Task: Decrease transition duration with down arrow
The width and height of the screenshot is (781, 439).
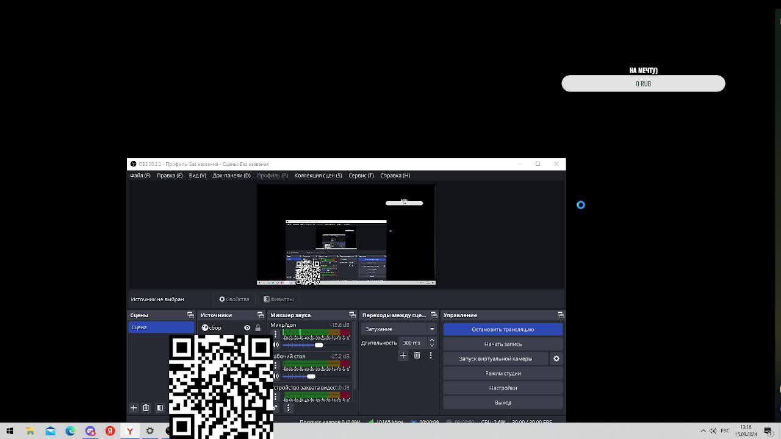Action: (432, 345)
